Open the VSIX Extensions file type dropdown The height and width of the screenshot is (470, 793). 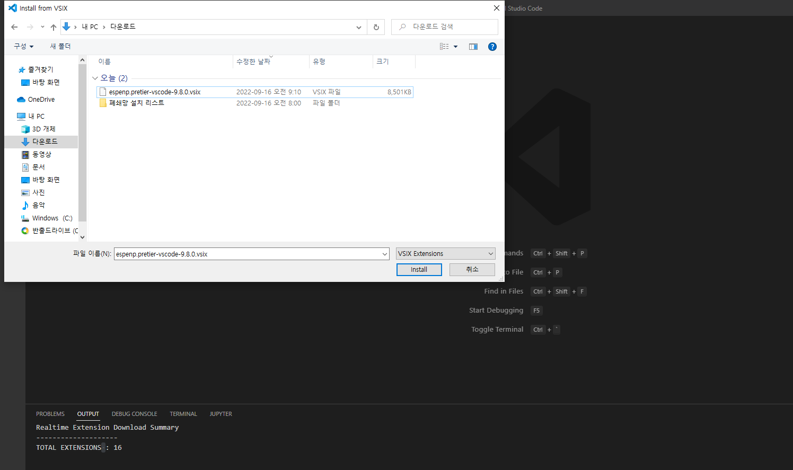coord(445,253)
